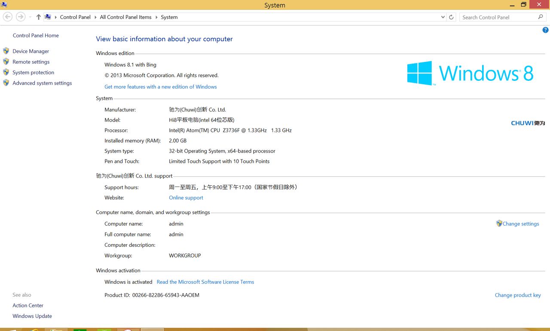Click the search magnifier icon
550x331 pixels.
pos(541,17)
